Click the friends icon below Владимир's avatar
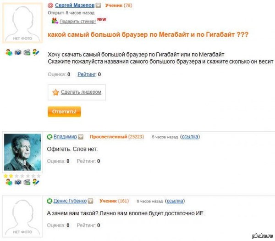 point(8,182)
